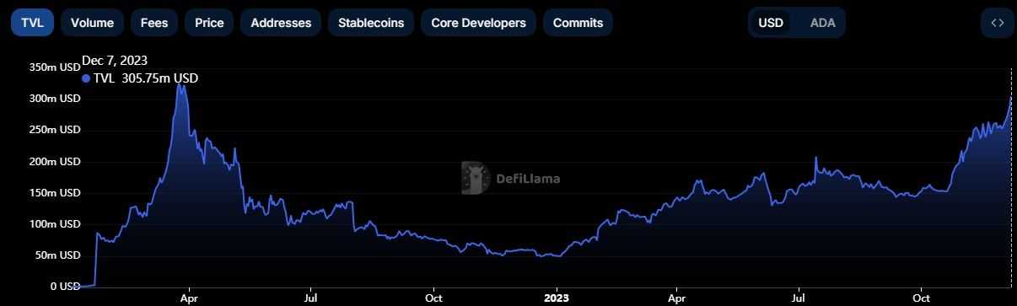
Task: Switch to the Volume chart
Action: (92, 23)
